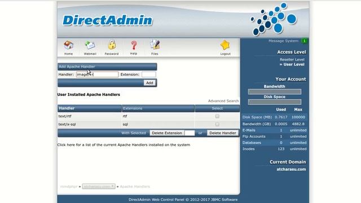
Task: Focus the Extension input field
Action: pos(149,74)
